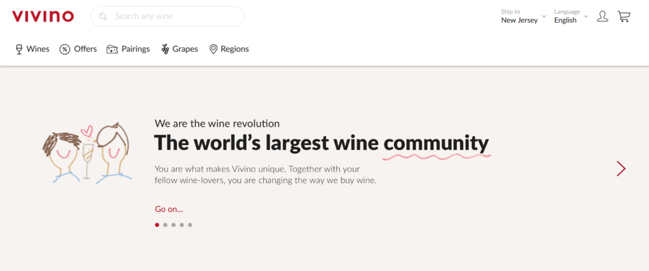
Task: Select the second carousel dot
Action: pos(165,225)
